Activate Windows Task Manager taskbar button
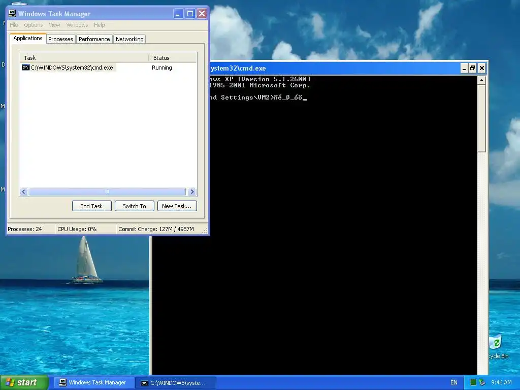Screen dimensions: 520x390 (x=93, y=383)
